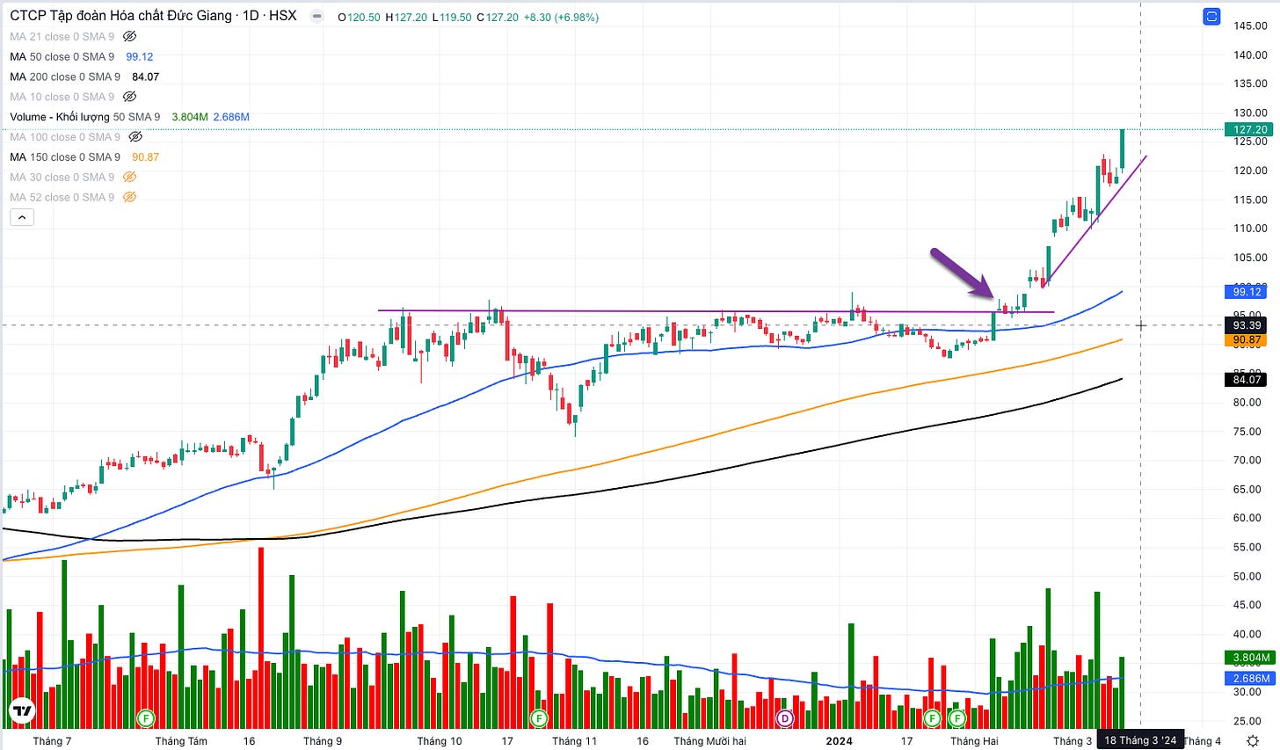Collapse the indicator legend with the up chevron
The height and width of the screenshot is (750, 1280).
pos(22,217)
